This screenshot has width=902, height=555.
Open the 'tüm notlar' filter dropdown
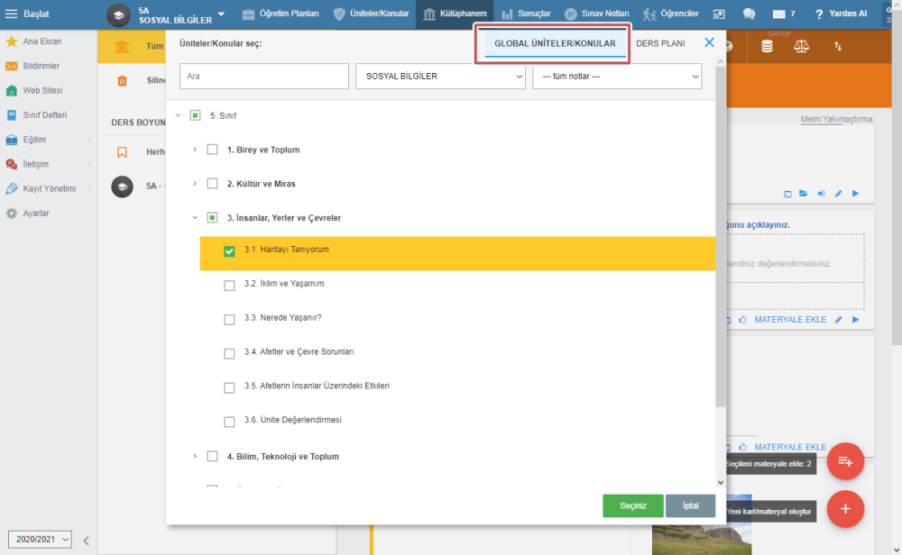pos(616,77)
